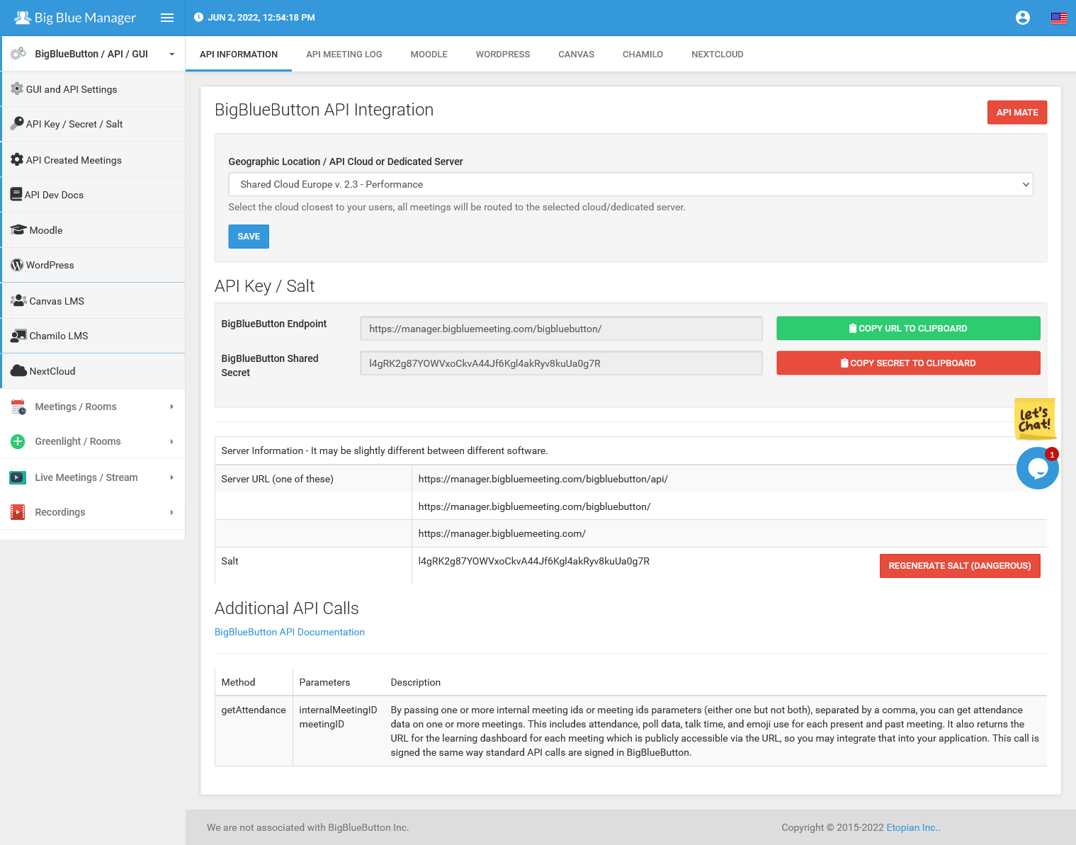Open Chamilo LMS in sidebar
Viewport: 1076px width, 845px height.
[93, 336]
